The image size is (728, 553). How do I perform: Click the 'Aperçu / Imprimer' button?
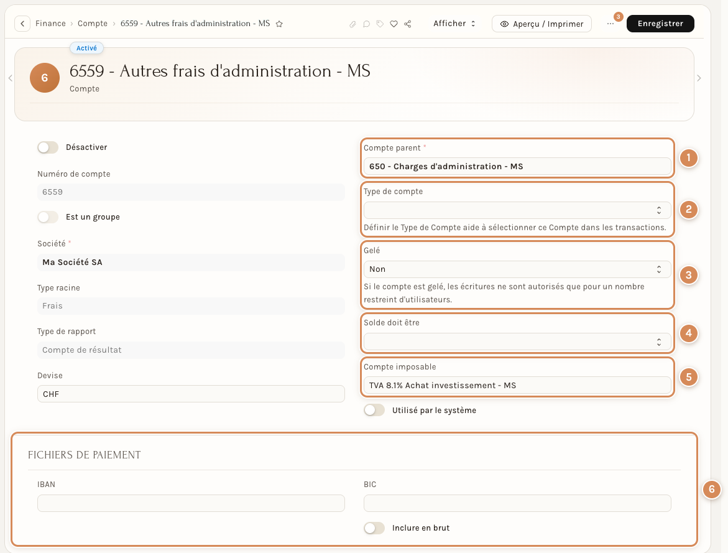[x=541, y=24]
